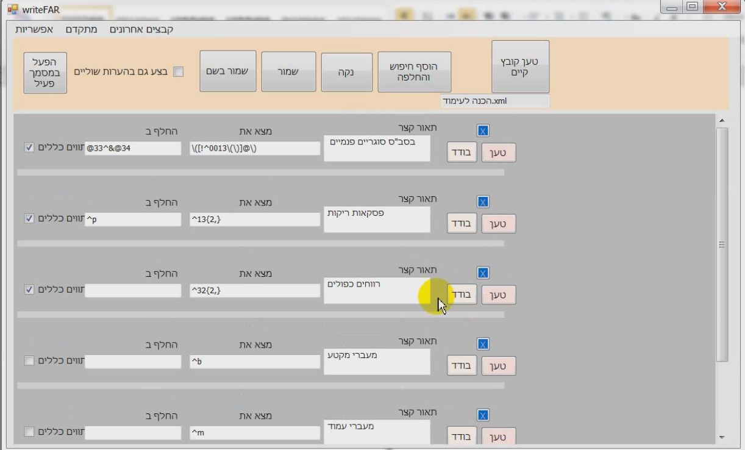
Task: Click בודד in the מעברי עמוד row
Action: click(x=462, y=437)
